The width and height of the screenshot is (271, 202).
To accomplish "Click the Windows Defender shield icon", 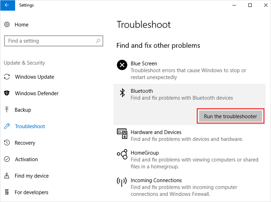I will coord(7,93).
